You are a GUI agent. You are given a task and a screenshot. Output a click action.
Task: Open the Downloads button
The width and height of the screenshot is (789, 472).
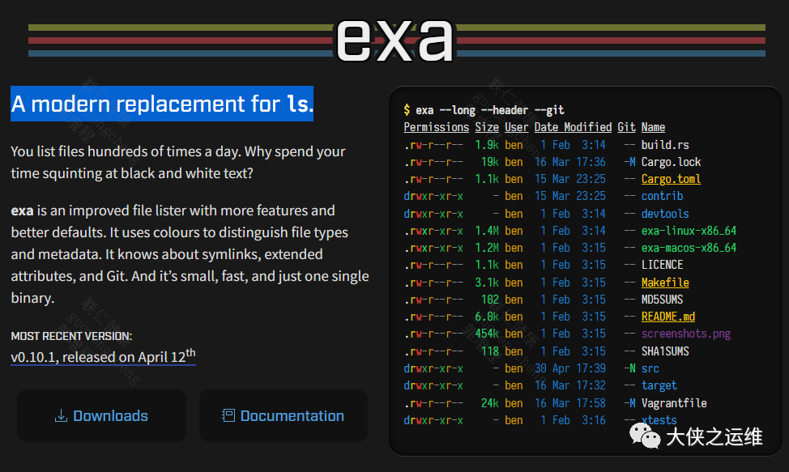(101, 415)
